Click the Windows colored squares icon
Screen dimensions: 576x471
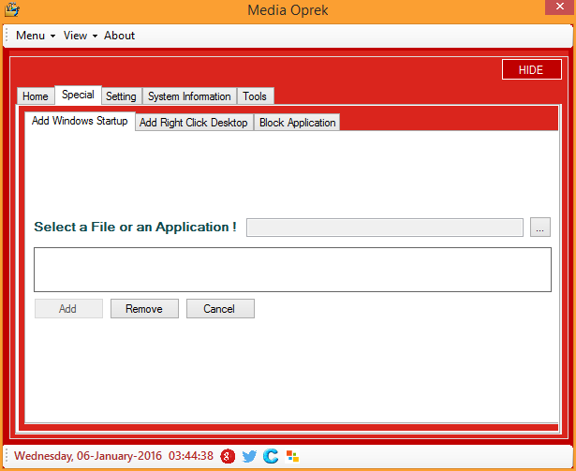click(292, 456)
